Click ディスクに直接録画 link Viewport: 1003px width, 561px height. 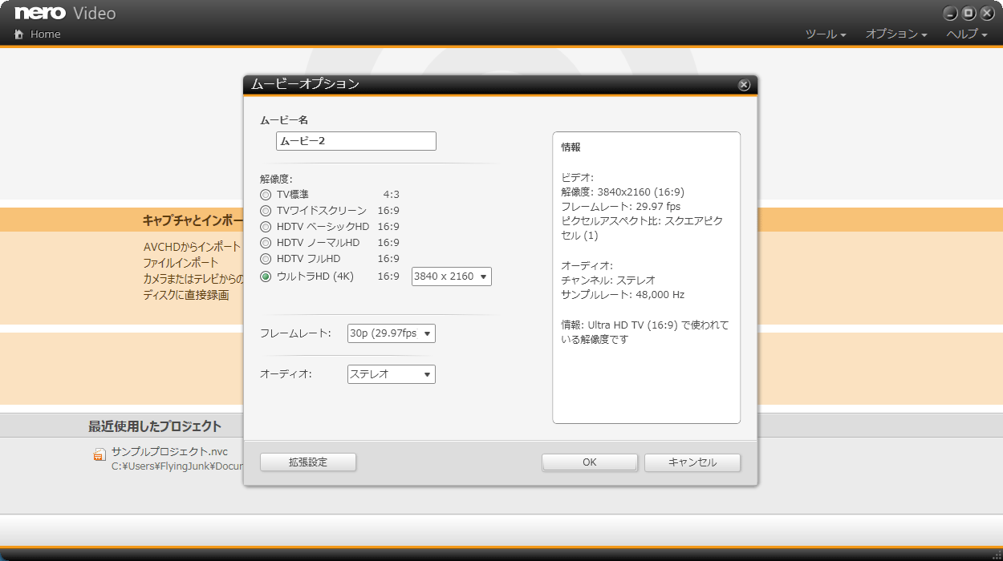[186, 295]
